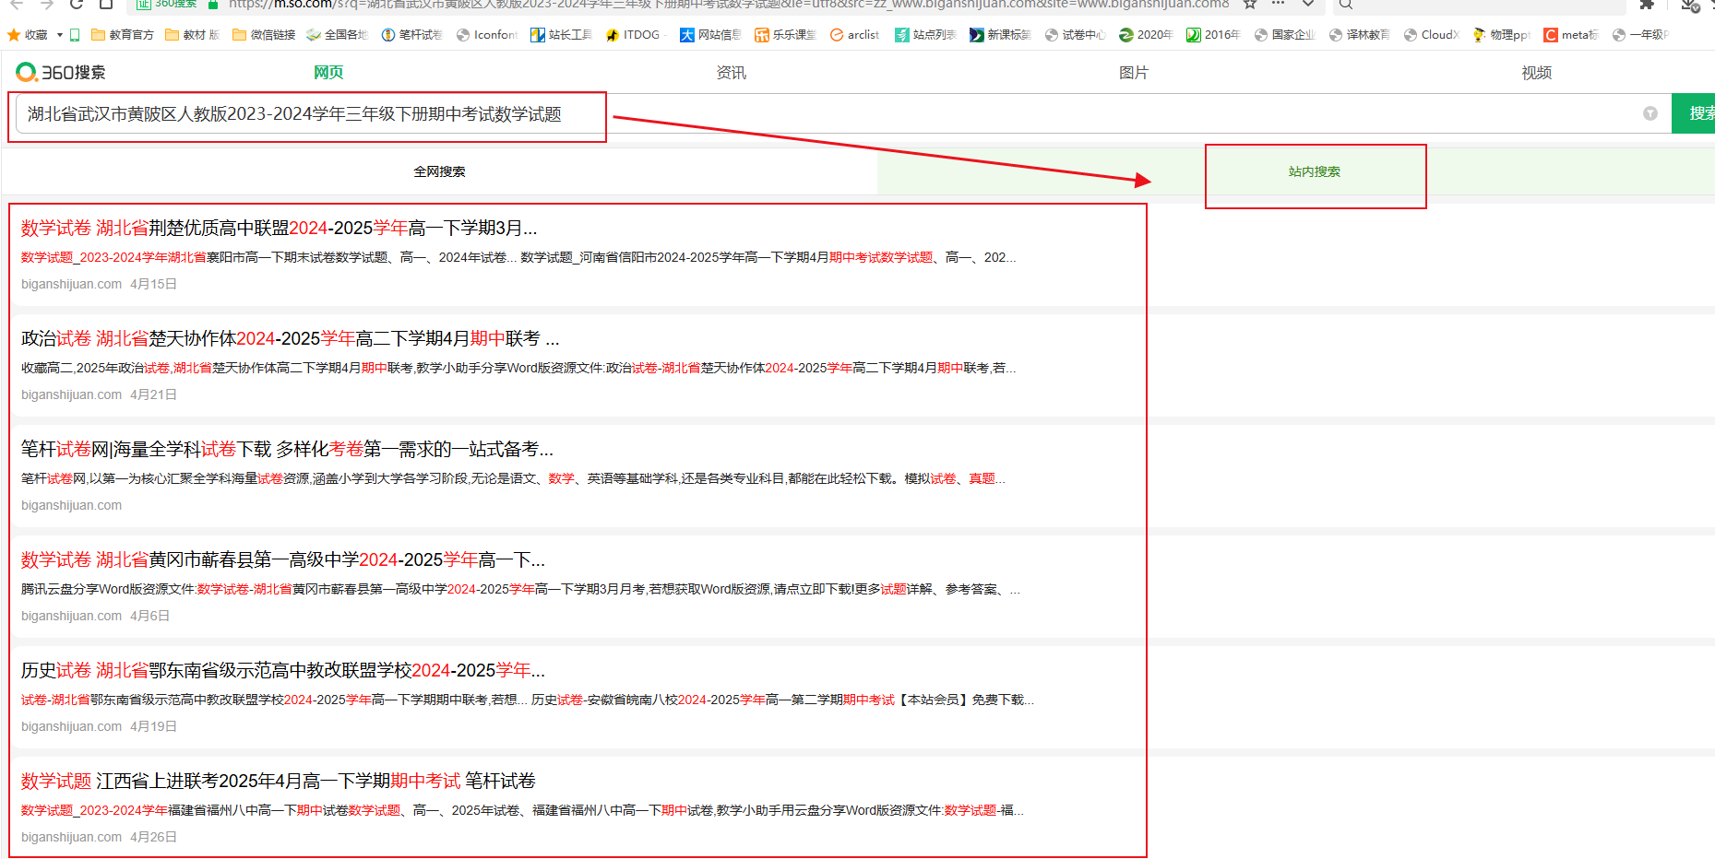Expand the address bar chevron dropdown
The width and height of the screenshot is (1715, 859).
coord(1308,4)
